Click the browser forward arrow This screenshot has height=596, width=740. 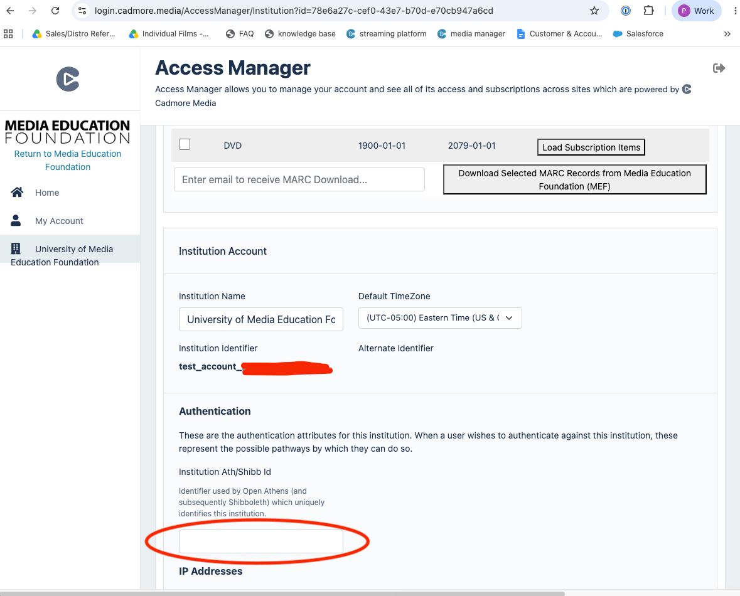pyautogui.click(x=32, y=11)
